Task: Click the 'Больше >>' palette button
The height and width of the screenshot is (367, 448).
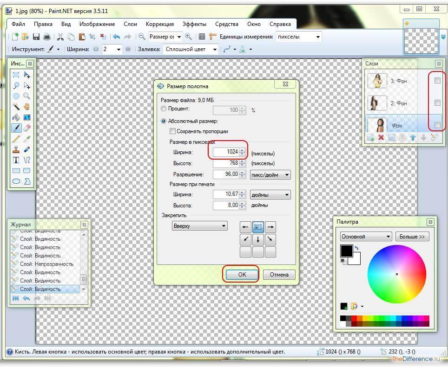Action: pos(412,237)
